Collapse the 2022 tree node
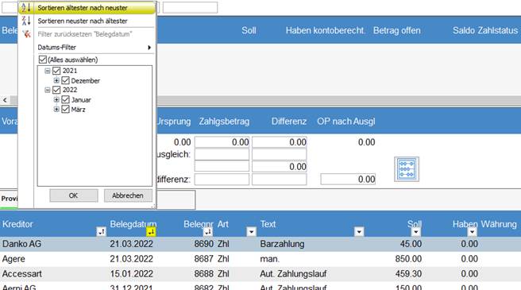This screenshot has height=290, width=521. pyautogui.click(x=48, y=90)
